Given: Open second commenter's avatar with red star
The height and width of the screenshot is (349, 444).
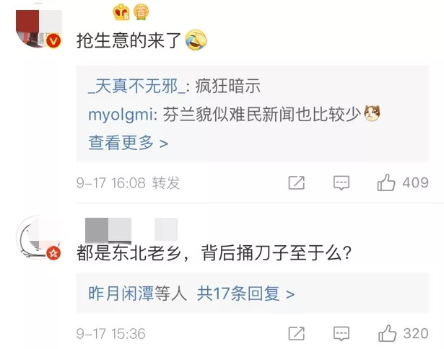Looking at the screenshot, I should point(38,237).
